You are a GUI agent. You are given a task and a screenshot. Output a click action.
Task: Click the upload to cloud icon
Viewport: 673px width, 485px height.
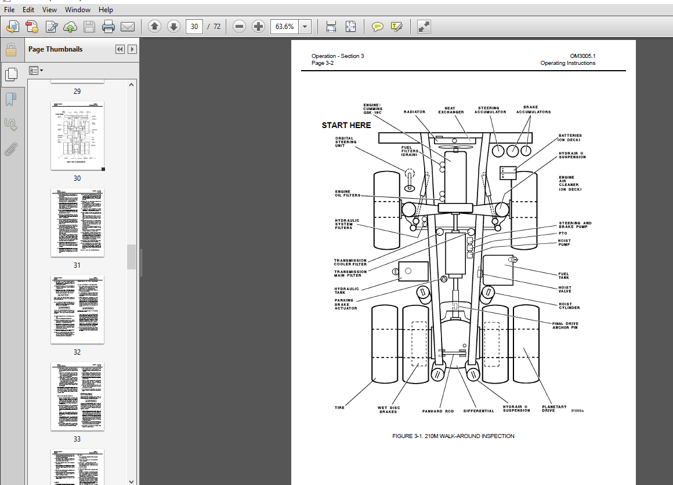[70, 27]
